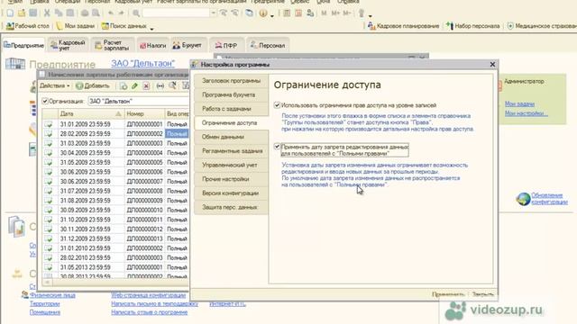Select Заголовок программы settings section
The height and width of the screenshot is (324, 577).
[x=231, y=81]
